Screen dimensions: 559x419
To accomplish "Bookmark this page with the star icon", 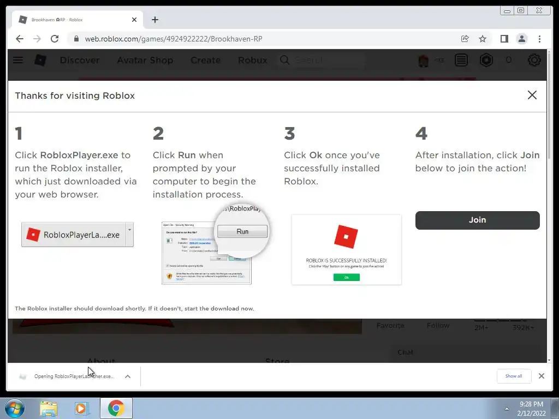I will click(483, 39).
